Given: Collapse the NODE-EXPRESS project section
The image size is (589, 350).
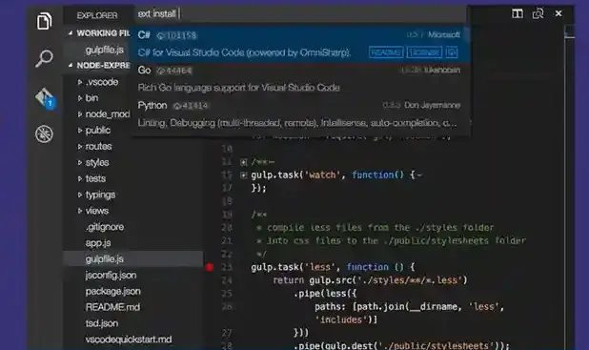Looking at the screenshot, I should pyautogui.click(x=71, y=66).
